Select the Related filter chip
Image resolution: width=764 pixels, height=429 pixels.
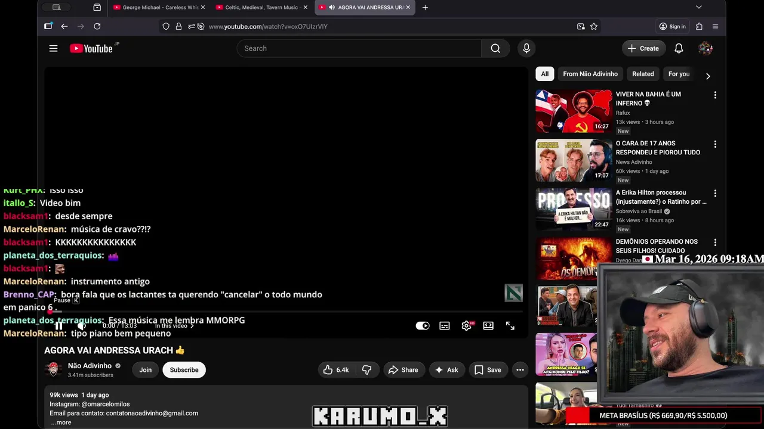click(x=643, y=74)
